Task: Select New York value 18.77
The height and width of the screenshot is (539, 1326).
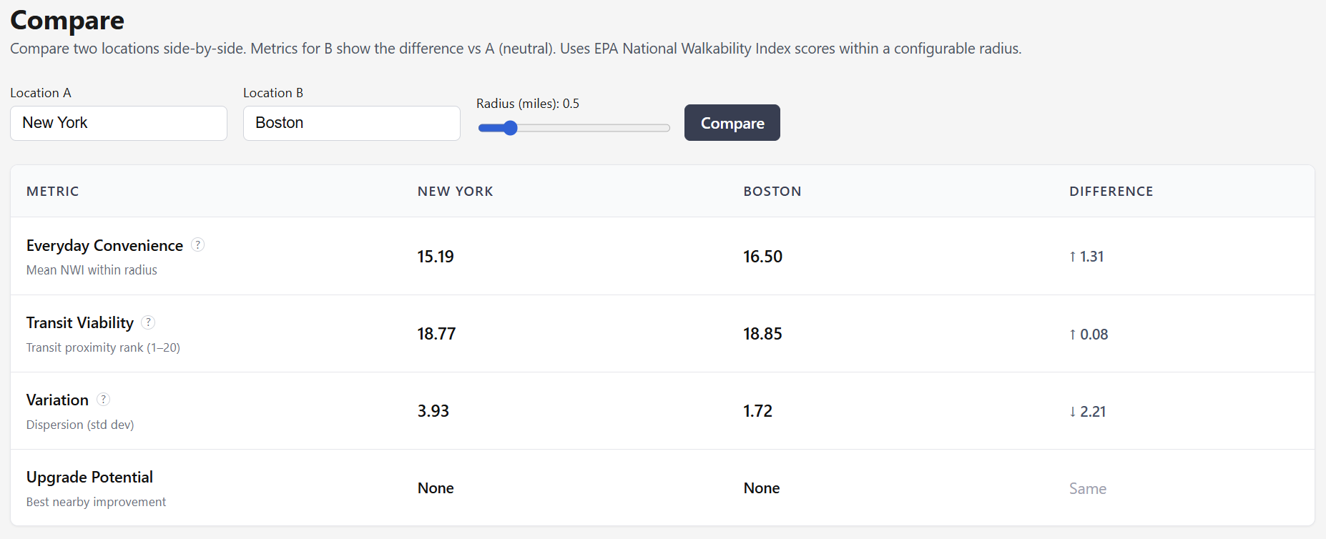Action: 436,333
